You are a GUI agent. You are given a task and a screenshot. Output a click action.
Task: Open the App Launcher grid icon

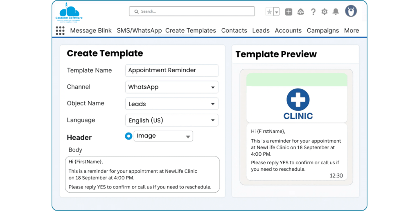[60, 30]
